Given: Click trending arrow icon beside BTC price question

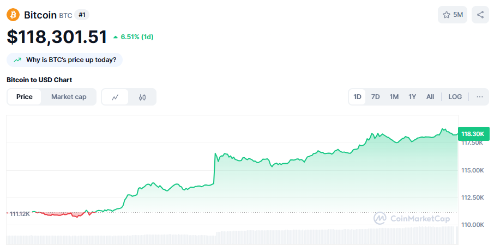Looking at the screenshot, I should click(17, 60).
